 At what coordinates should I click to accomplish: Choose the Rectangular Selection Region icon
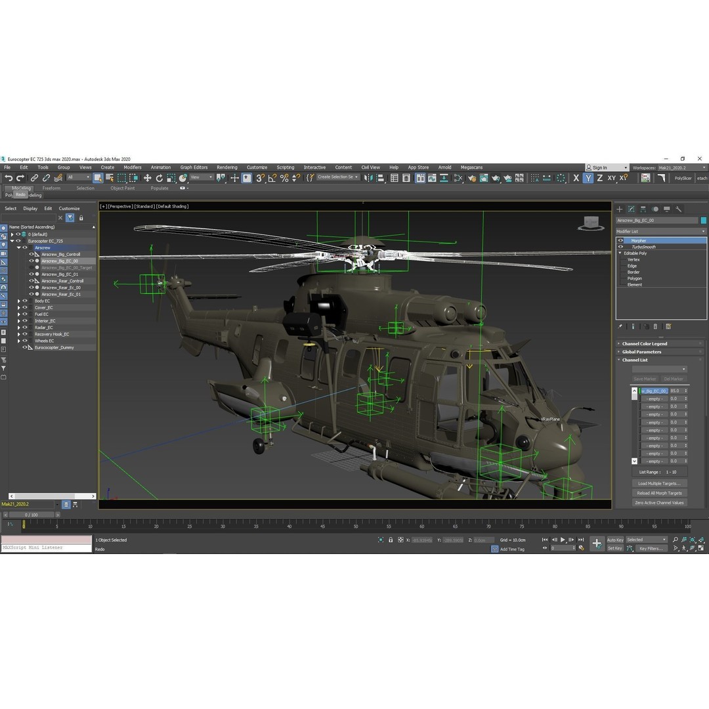(121, 178)
